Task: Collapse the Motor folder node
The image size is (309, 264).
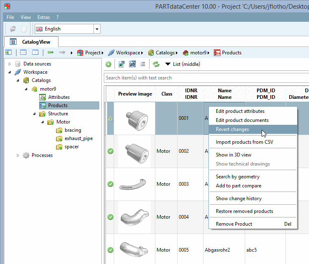Action: (x=42, y=122)
